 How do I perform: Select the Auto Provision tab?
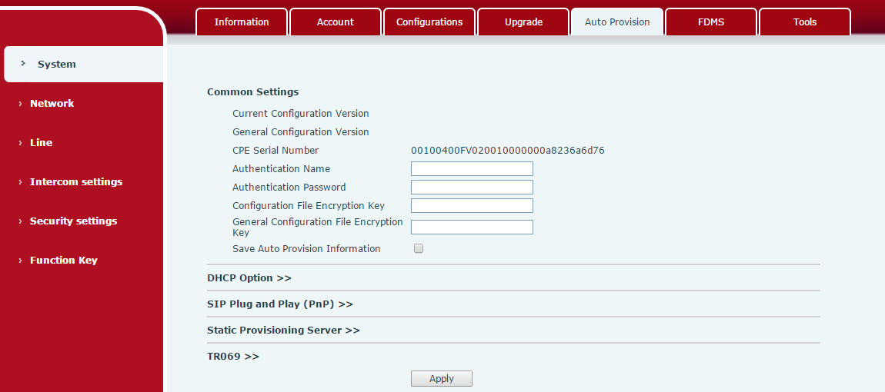[x=617, y=22]
